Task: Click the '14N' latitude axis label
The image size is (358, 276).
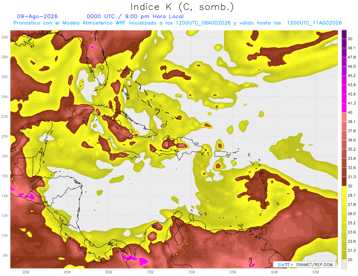Action: [x=4, y=196]
